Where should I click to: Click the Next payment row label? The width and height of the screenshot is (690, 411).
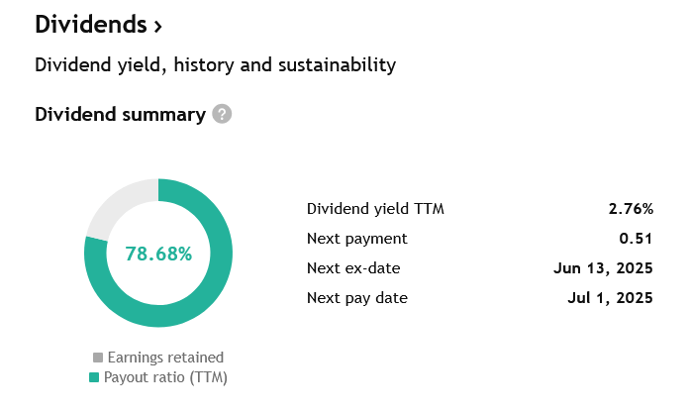point(357,239)
